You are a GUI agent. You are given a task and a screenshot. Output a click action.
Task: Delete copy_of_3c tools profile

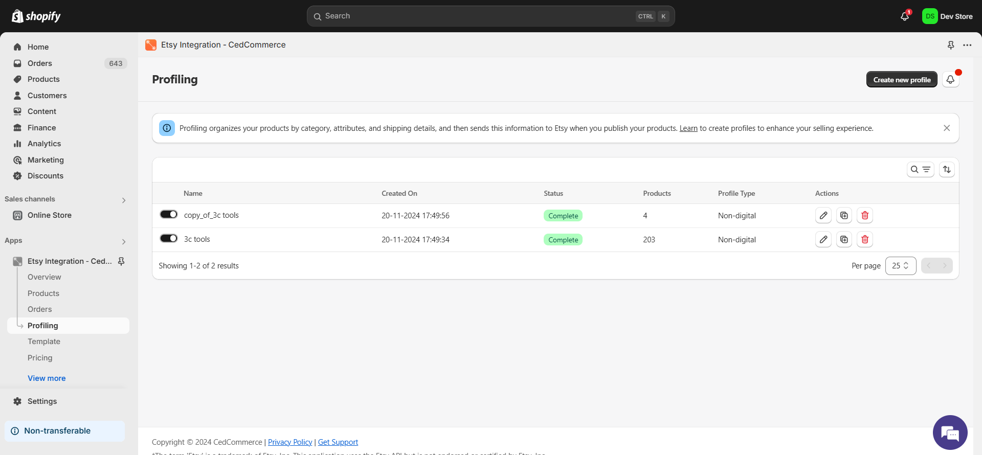(x=865, y=216)
